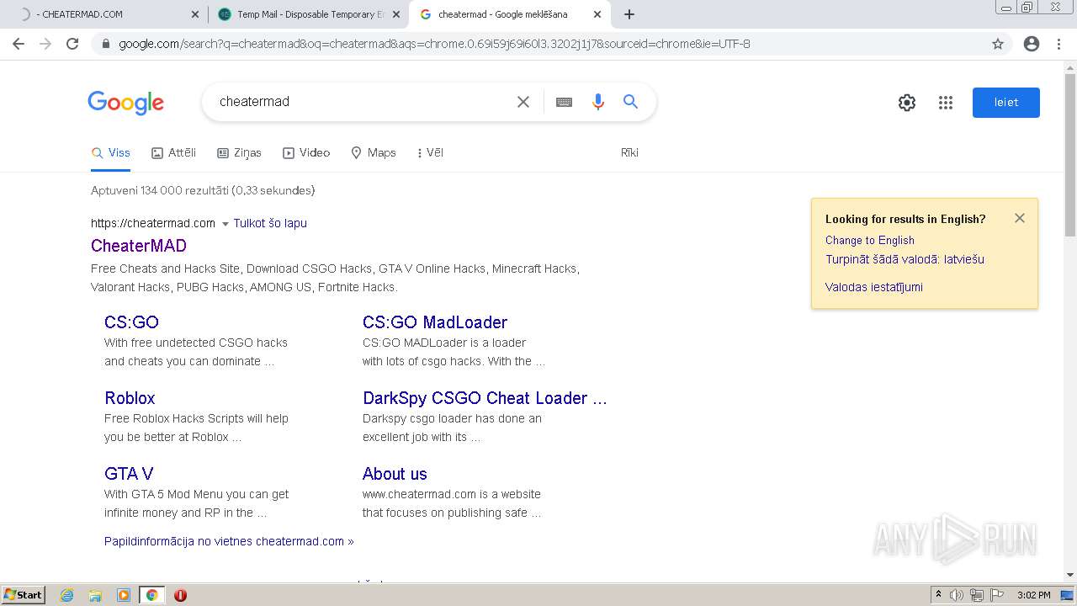Screen dimensions: 1077x606
Task: Show hidden system tray icons
Action: click(x=938, y=595)
